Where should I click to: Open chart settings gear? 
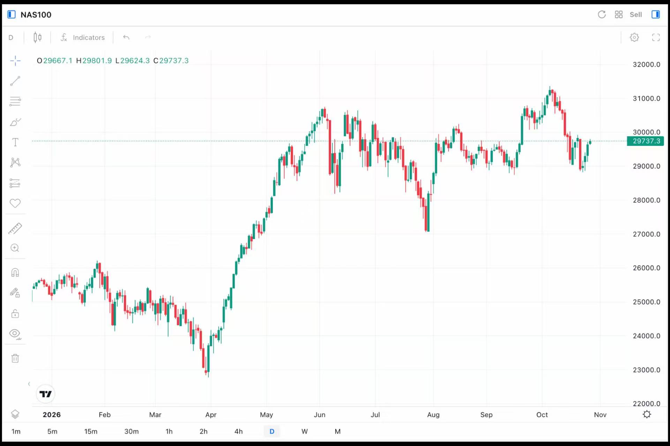pyautogui.click(x=634, y=37)
